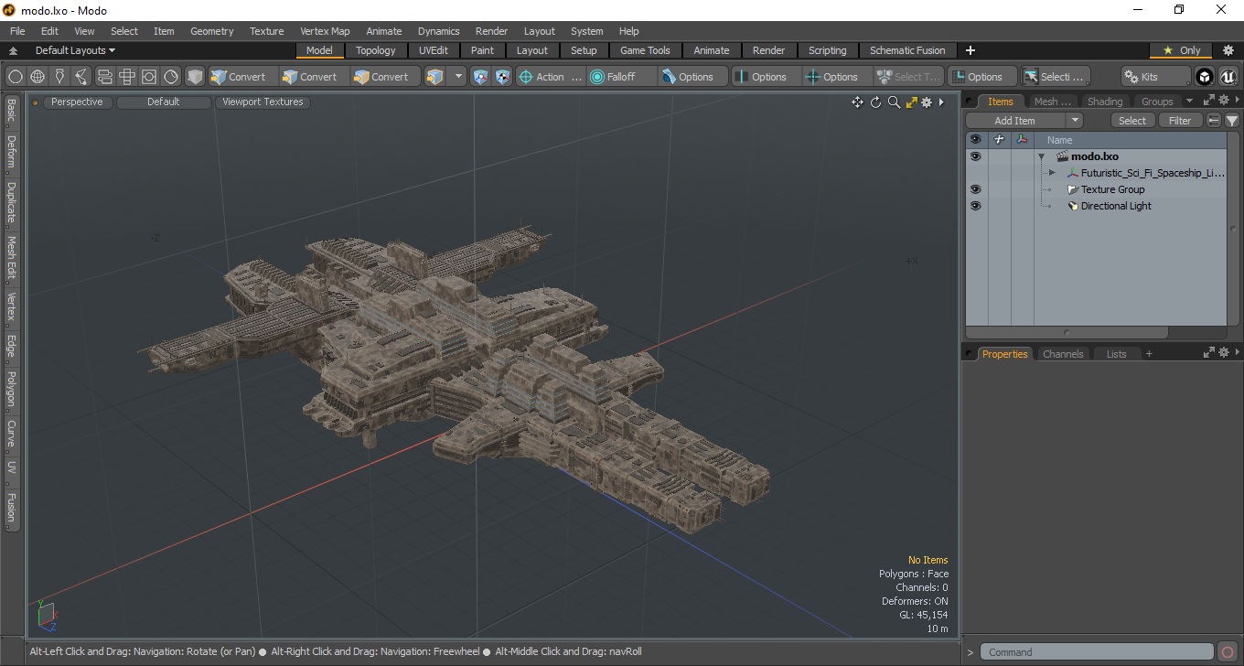Click the gray solid cube icon

(195, 77)
